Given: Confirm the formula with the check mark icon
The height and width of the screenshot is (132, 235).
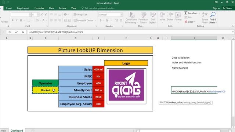Looking at the screenshot, I should [16, 32].
